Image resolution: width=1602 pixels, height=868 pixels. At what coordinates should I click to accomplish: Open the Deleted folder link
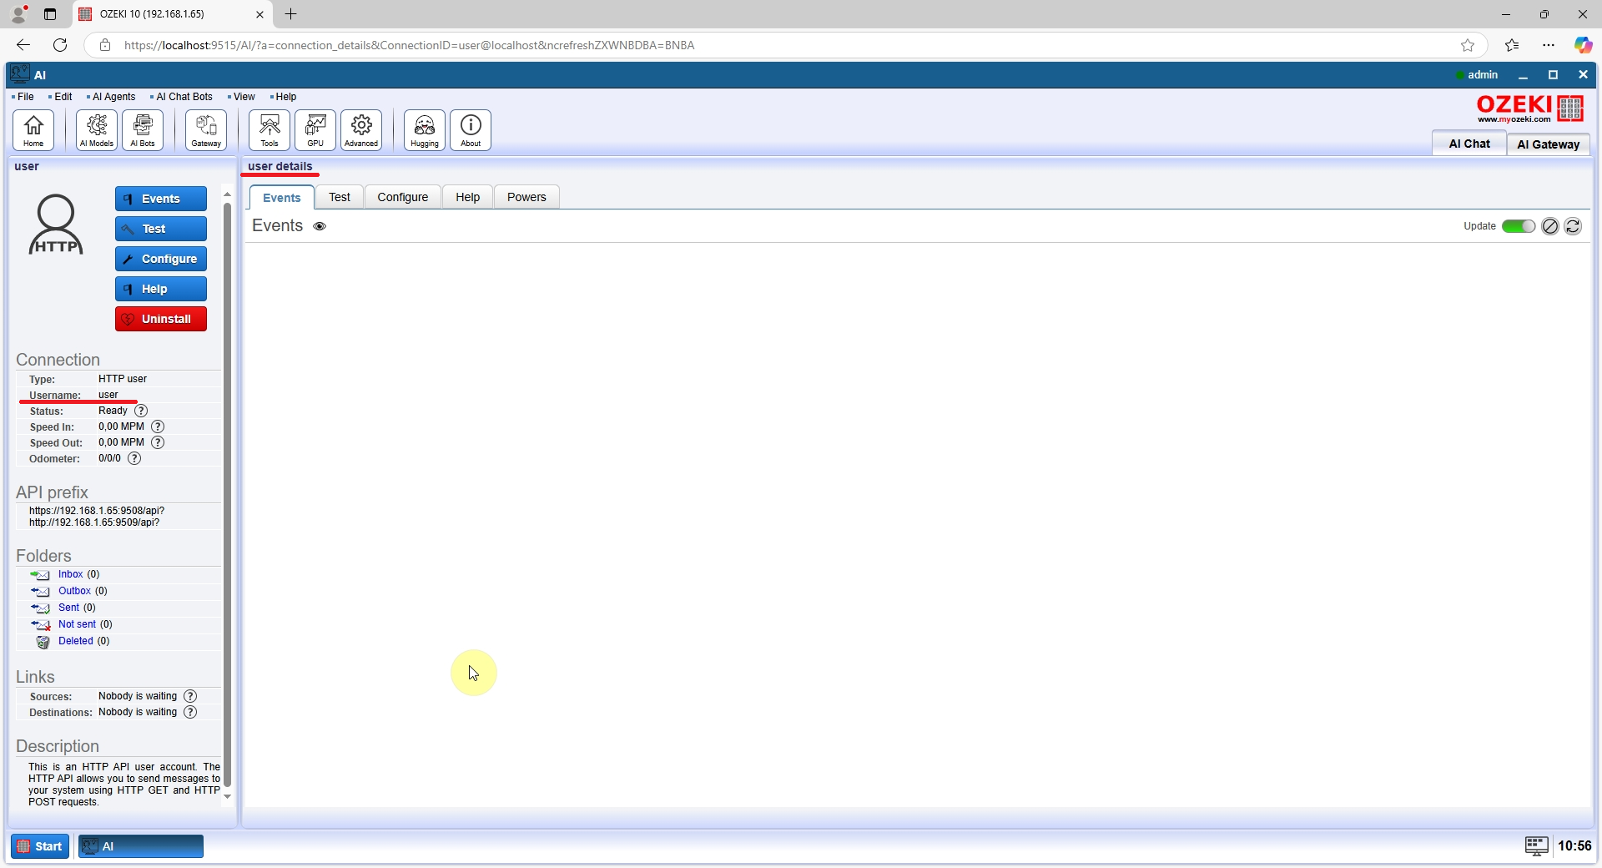[x=75, y=641]
